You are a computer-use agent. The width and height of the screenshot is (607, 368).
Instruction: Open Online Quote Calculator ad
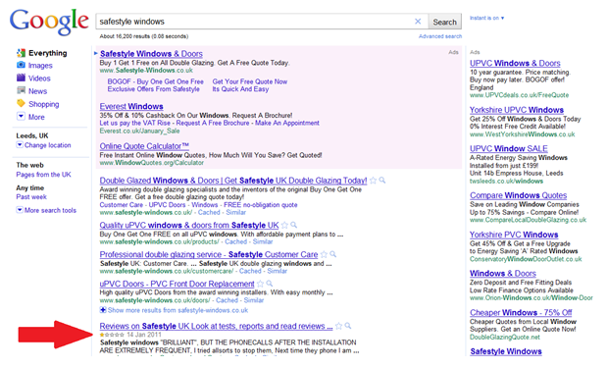[144, 146]
